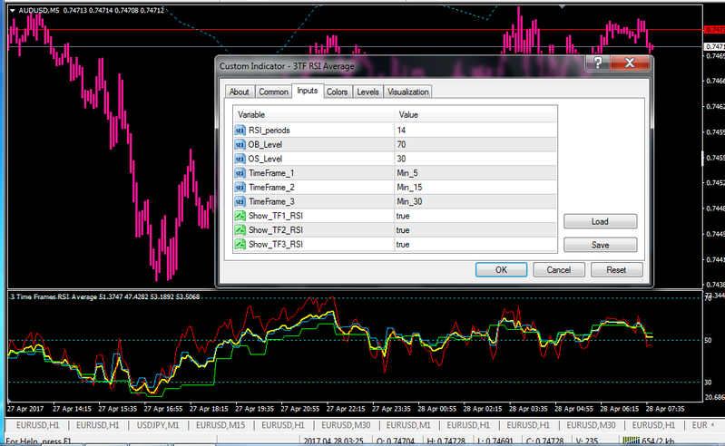Click the icon beside OB_Level
This screenshot has height=446, width=725.
click(x=241, y=144)
